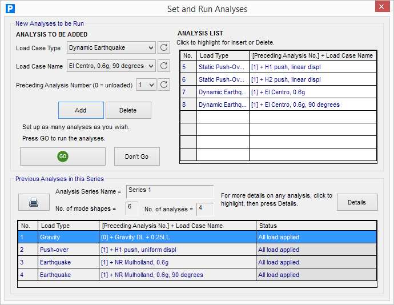Refresh the Preceding Analysis Number

click(x=163, y=85)
